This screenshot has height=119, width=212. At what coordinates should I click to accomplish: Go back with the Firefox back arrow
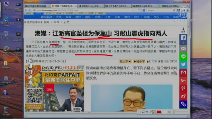26,10
